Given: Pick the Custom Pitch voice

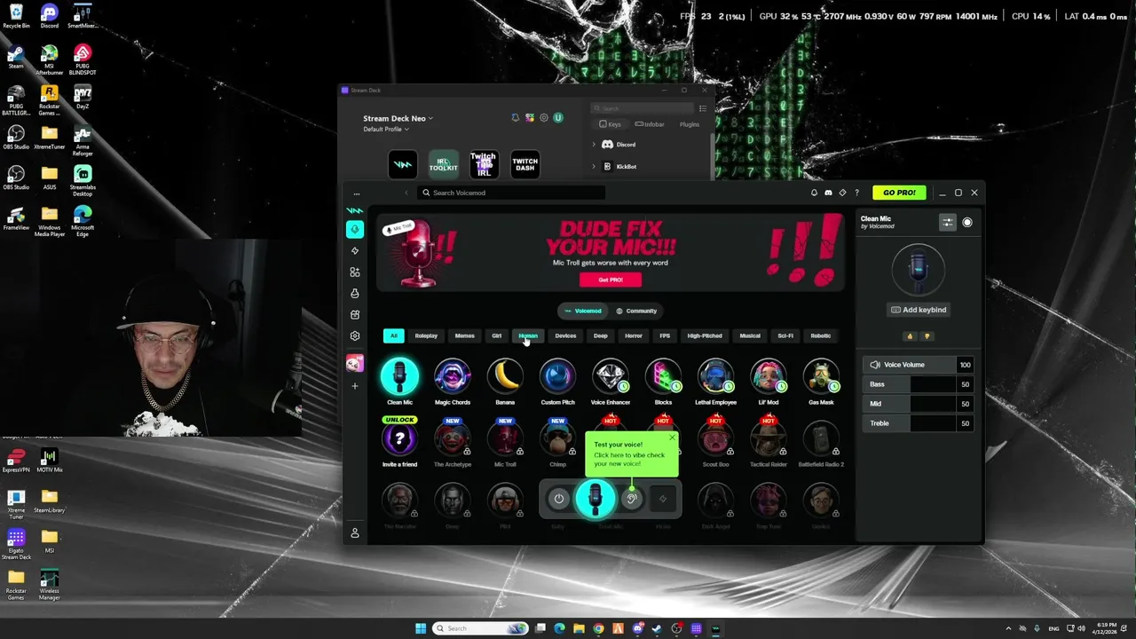Looking at the screenshot, I should click(557, 376).
